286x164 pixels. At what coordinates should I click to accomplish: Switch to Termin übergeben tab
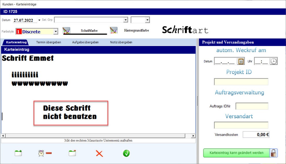49,42
